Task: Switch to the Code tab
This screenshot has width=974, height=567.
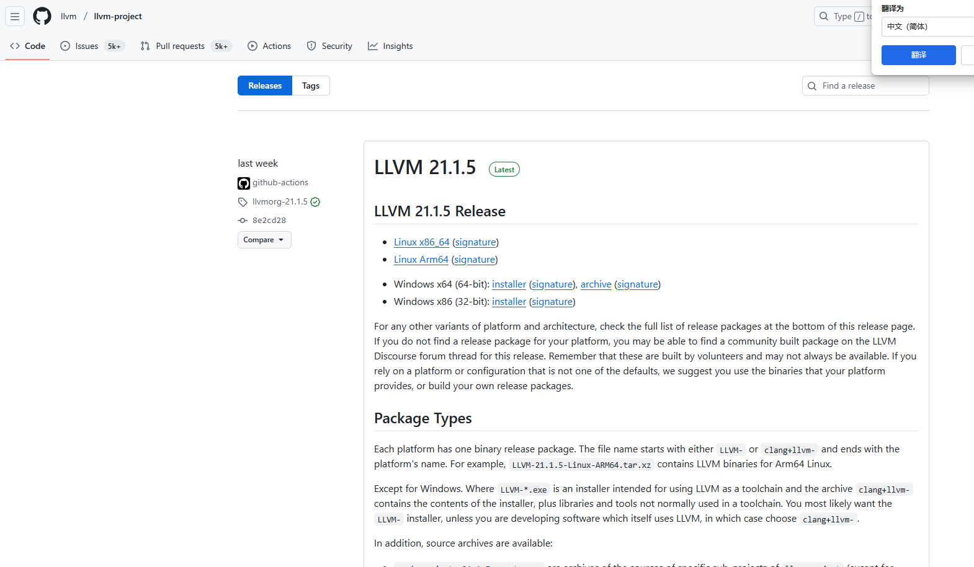Action: (x=27, y=46)
